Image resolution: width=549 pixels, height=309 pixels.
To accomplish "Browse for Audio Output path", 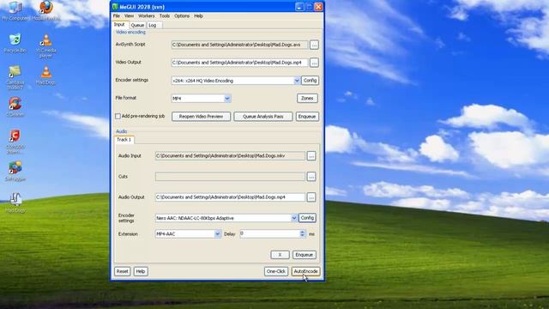I will 311,197.
